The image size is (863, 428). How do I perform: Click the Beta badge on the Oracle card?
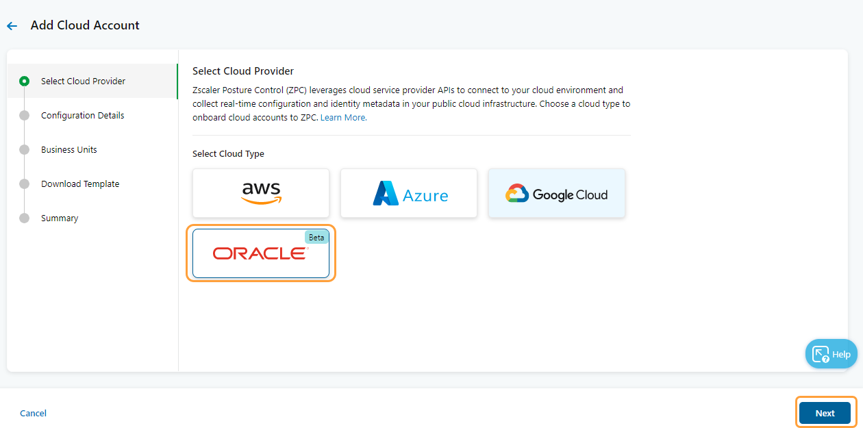[316, 237]
